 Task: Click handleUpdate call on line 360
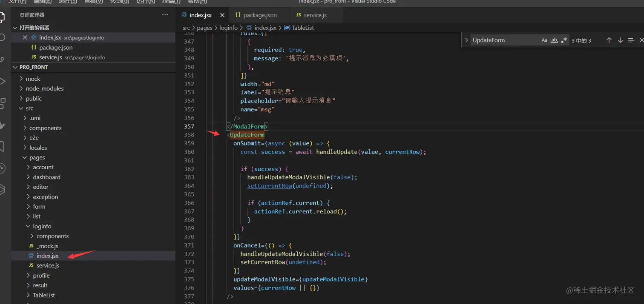click(336, 152)
